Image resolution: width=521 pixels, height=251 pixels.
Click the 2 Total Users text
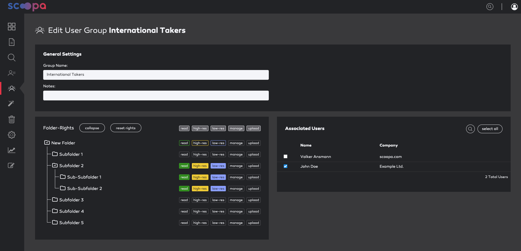click(496, 177)
